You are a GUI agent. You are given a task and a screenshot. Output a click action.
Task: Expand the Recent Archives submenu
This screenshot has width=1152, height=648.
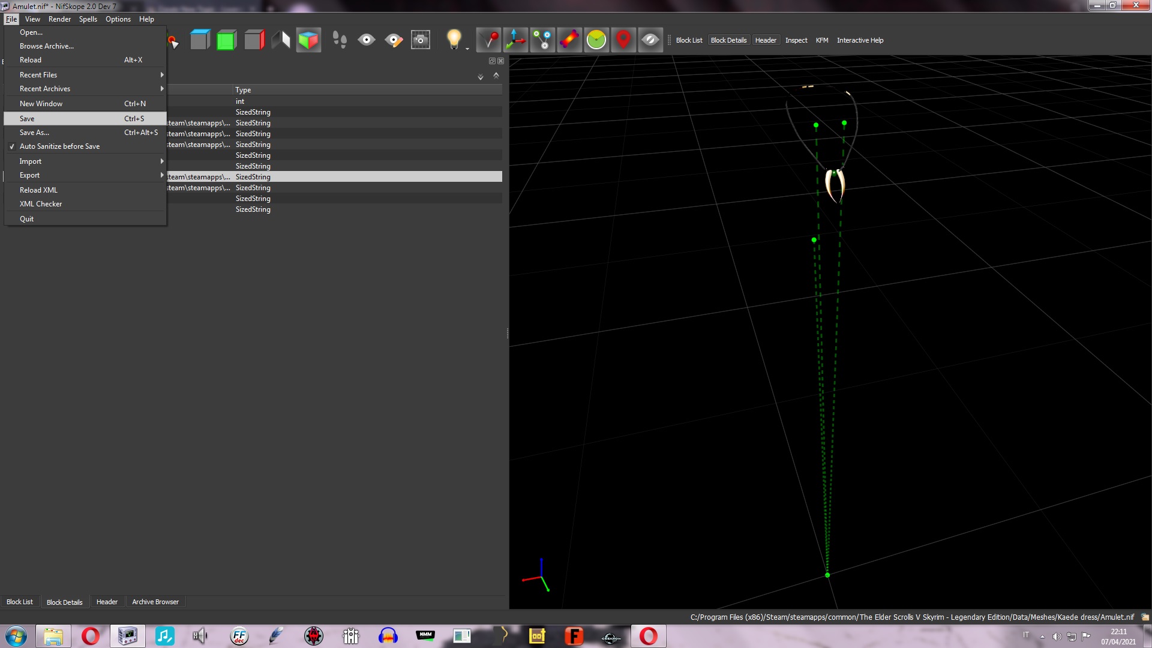pos(85,89)
